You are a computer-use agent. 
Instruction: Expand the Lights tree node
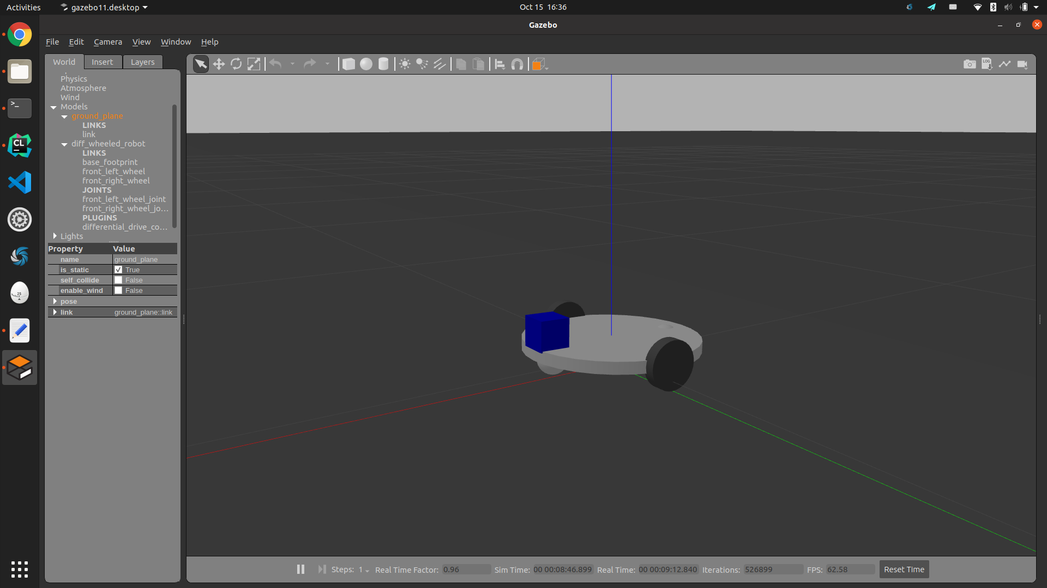tap(55, 236)
